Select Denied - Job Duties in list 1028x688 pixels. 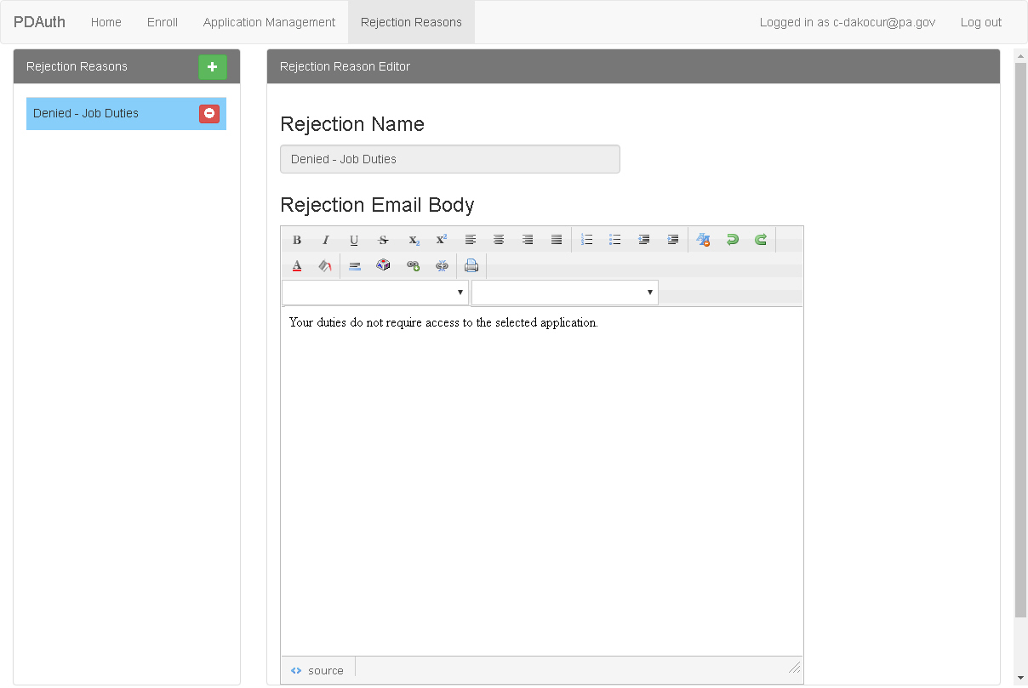click(x=102, y=113)
